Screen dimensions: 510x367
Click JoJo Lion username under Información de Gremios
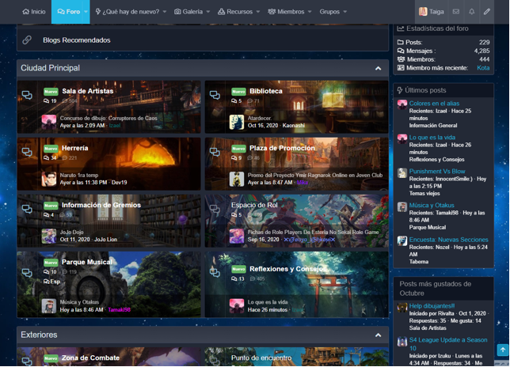[x=105, y=240]
